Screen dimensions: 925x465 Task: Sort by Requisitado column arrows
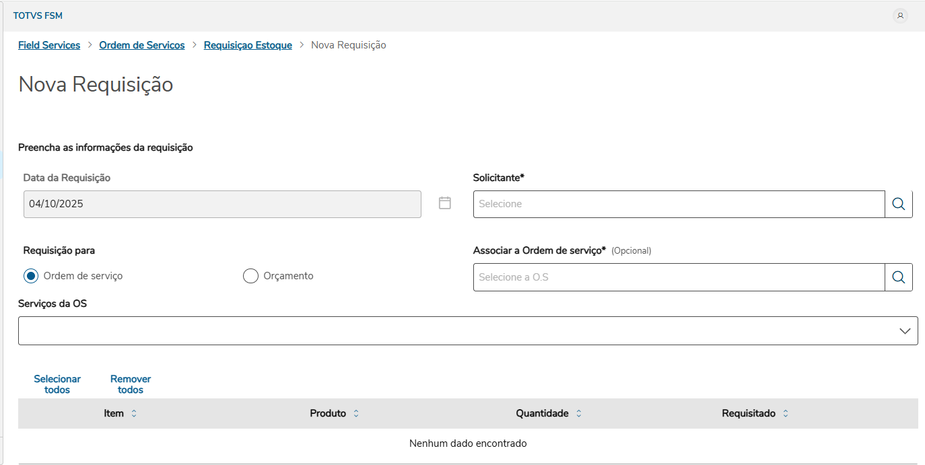click(786, 413)
